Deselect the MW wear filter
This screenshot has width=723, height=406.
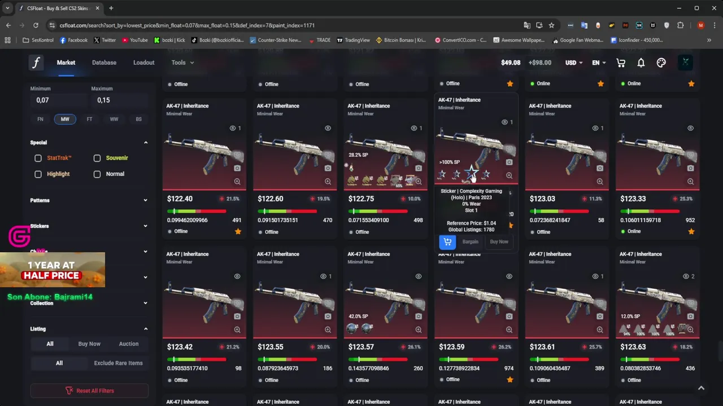pos(65,119)
